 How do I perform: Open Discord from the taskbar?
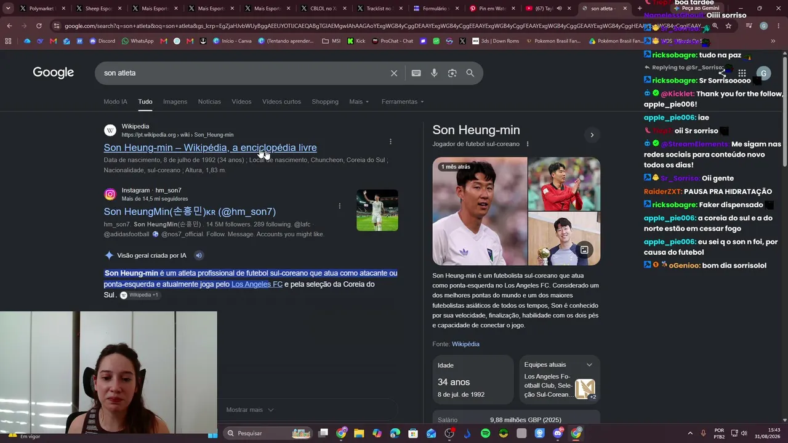558,433
